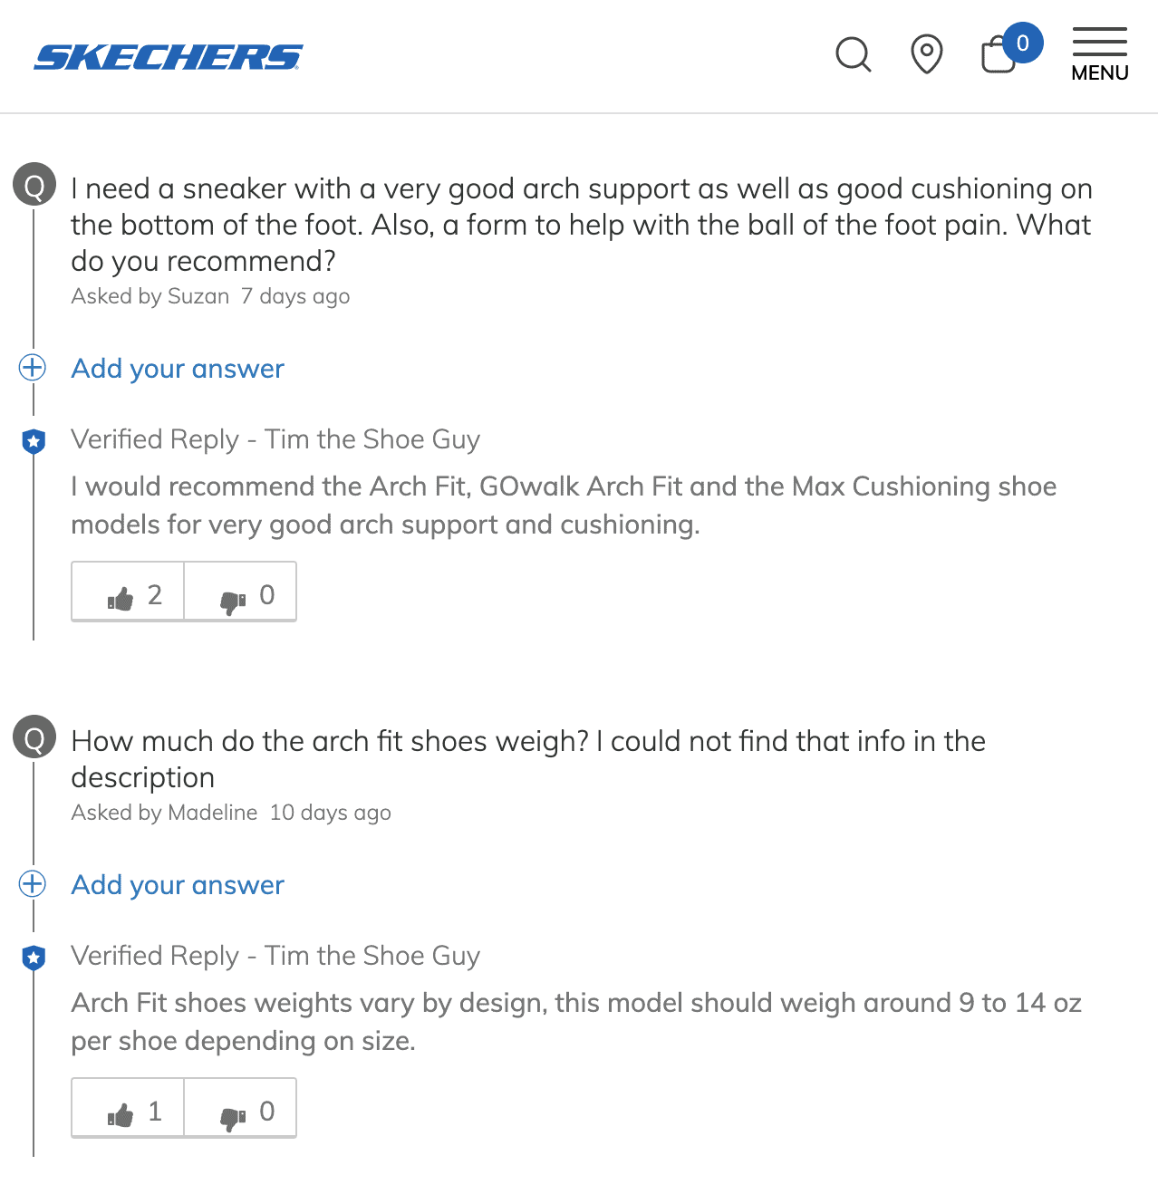Click the verified shield badge on first reply
The image size is (1158, 1194).
point(34,441)
